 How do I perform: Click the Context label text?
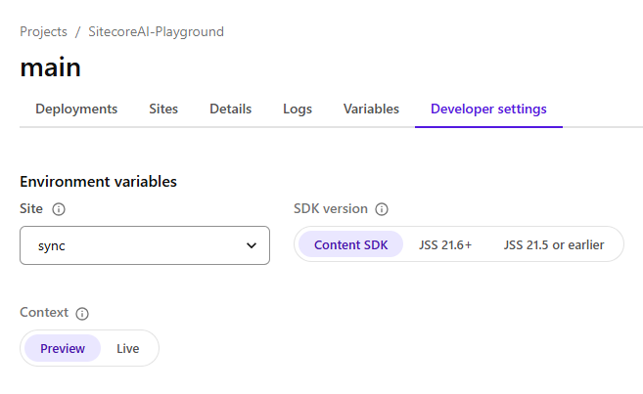point(44,313)
